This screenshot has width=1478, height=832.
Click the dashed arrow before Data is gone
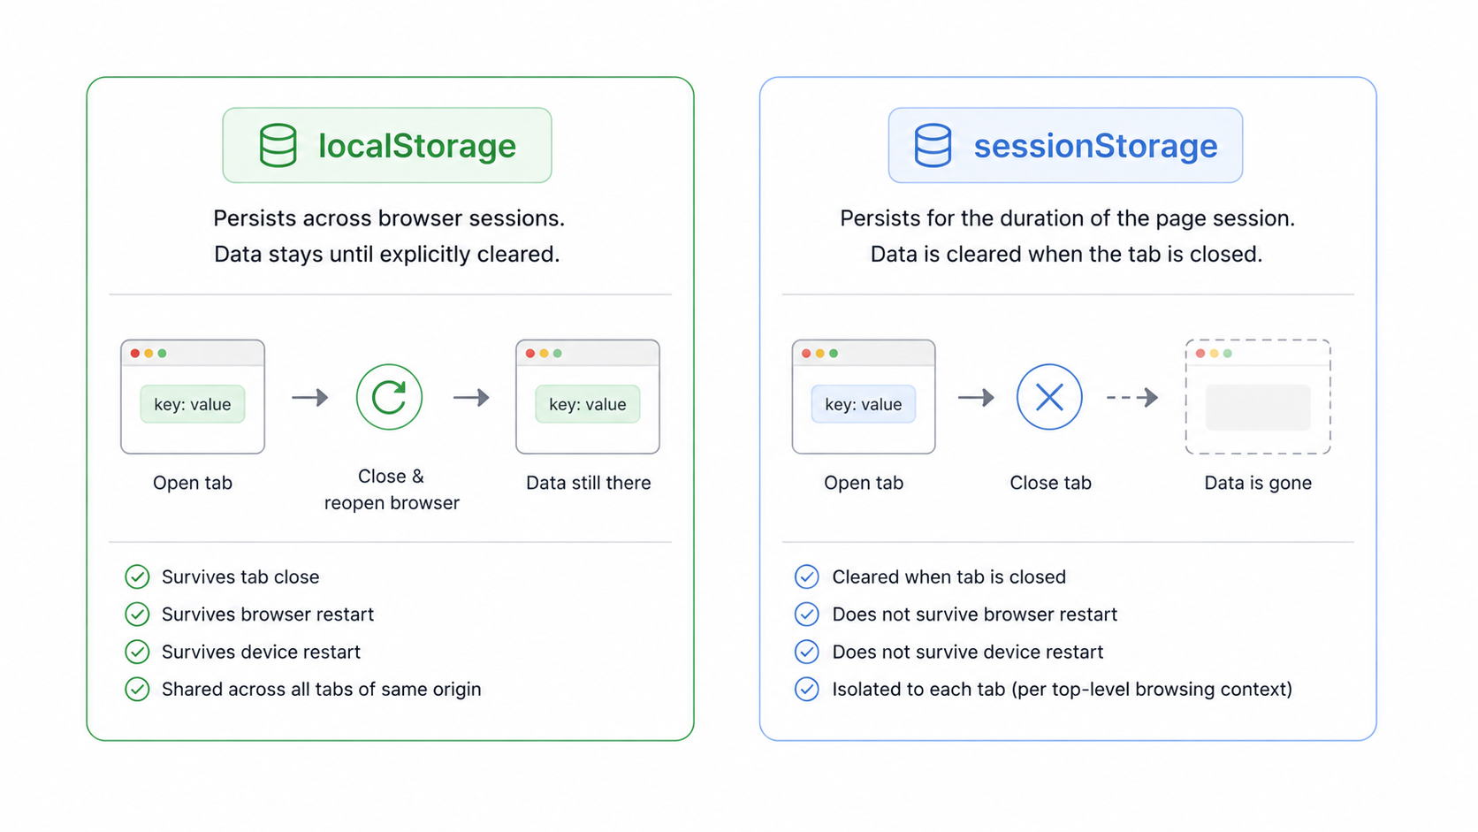[1132, 398]
